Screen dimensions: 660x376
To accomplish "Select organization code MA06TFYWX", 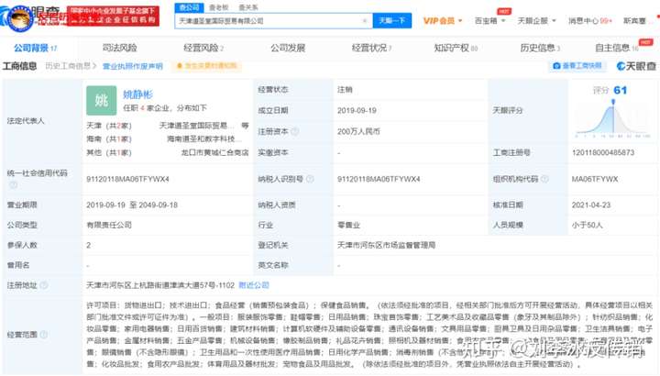I will tap(595, 179).
